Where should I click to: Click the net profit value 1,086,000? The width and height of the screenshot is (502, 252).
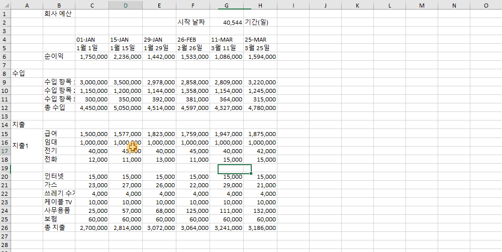point(227,57)
